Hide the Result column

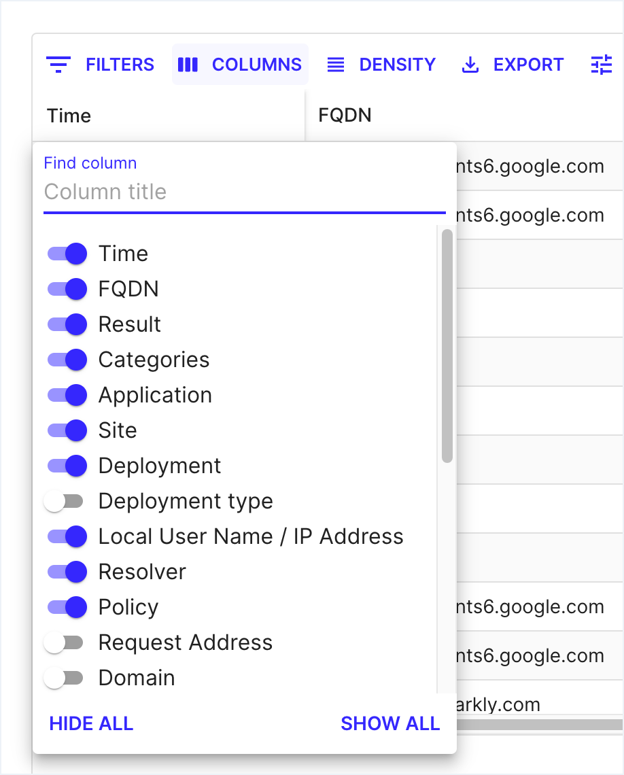click(66, 324)
